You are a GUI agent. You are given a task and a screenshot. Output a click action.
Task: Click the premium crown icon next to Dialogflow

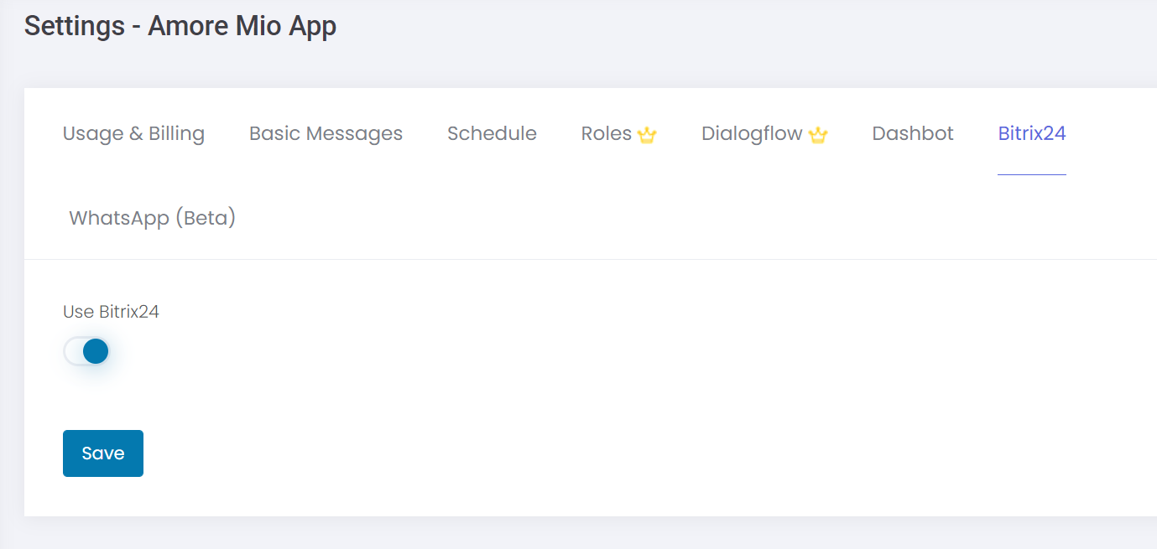pyautogui.click(x=818, y=135)
